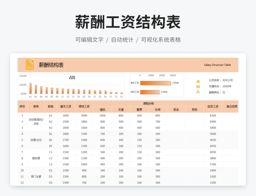This screenshot has height=196, width=256.
Task: Click the 部门主管 job cell
Action: pos(36,176)
